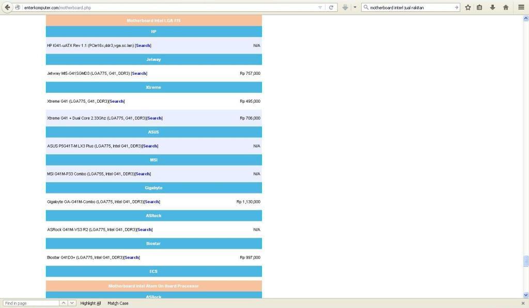The height and width of the screenshot is (308, 529).
Task: Open the downloads panel icon
Action: pyautogui.click(x=492, y=7)
